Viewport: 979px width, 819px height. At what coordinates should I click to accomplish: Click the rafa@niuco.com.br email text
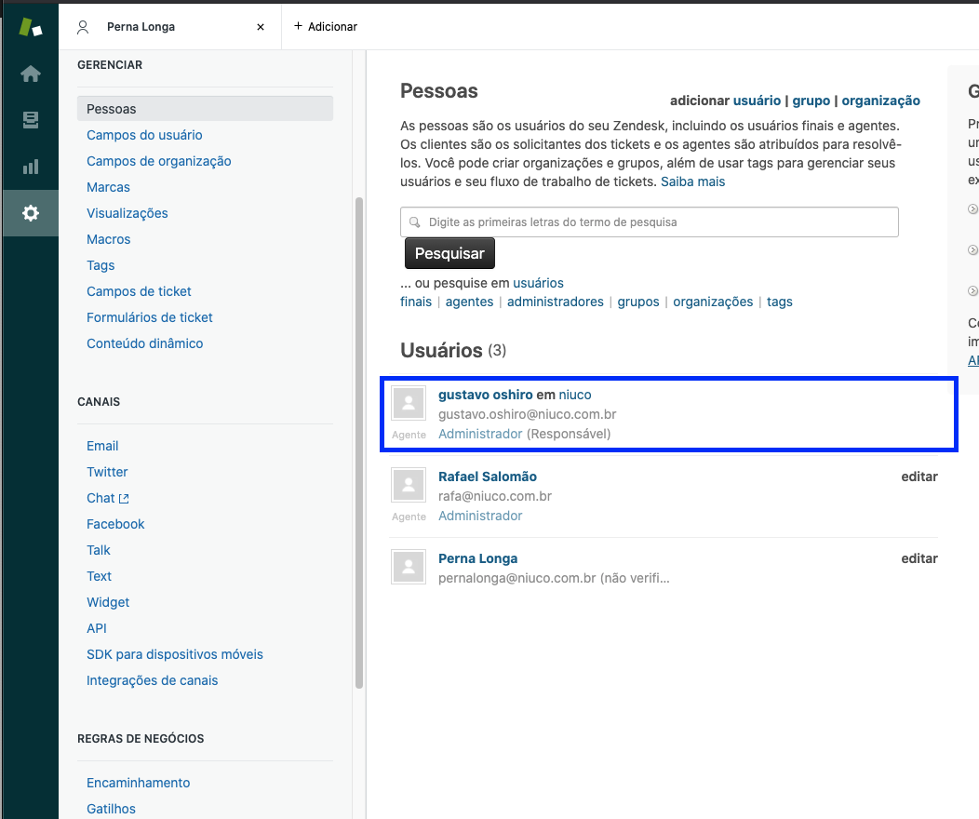pos(494,496)
